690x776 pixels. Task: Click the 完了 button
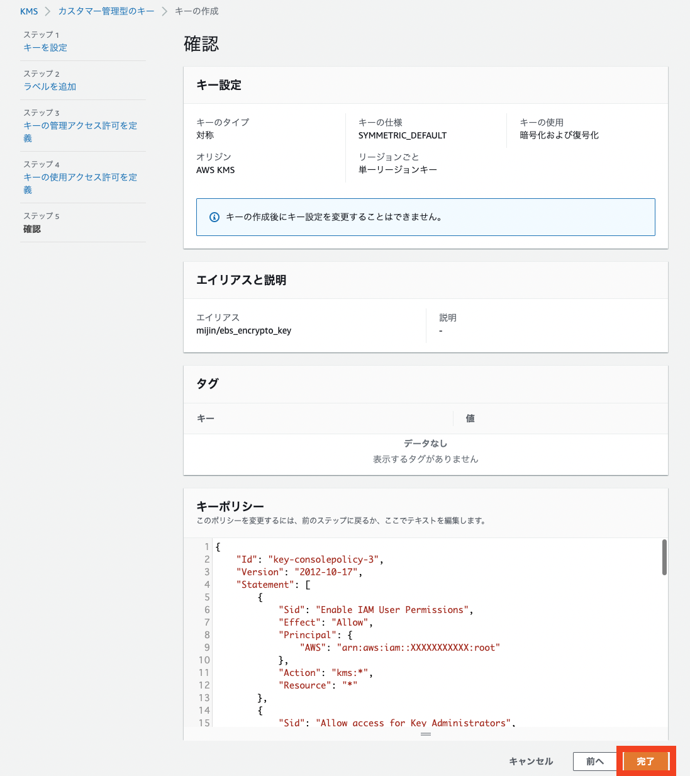point(645,762)
